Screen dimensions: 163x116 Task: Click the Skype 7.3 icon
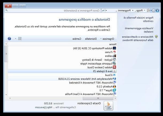coord(114,90)
